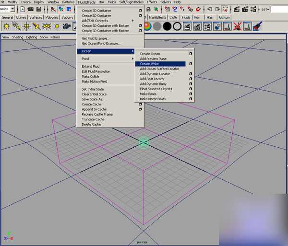Click the highlight selection mode icon
This screenshot has height=246, width=288.
[156, 9]
